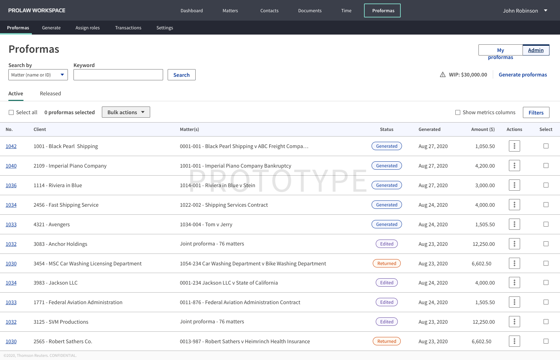Viewport: 560px width, 360px height.
Task: Click the Search button
Action: [x=182, y=75]
